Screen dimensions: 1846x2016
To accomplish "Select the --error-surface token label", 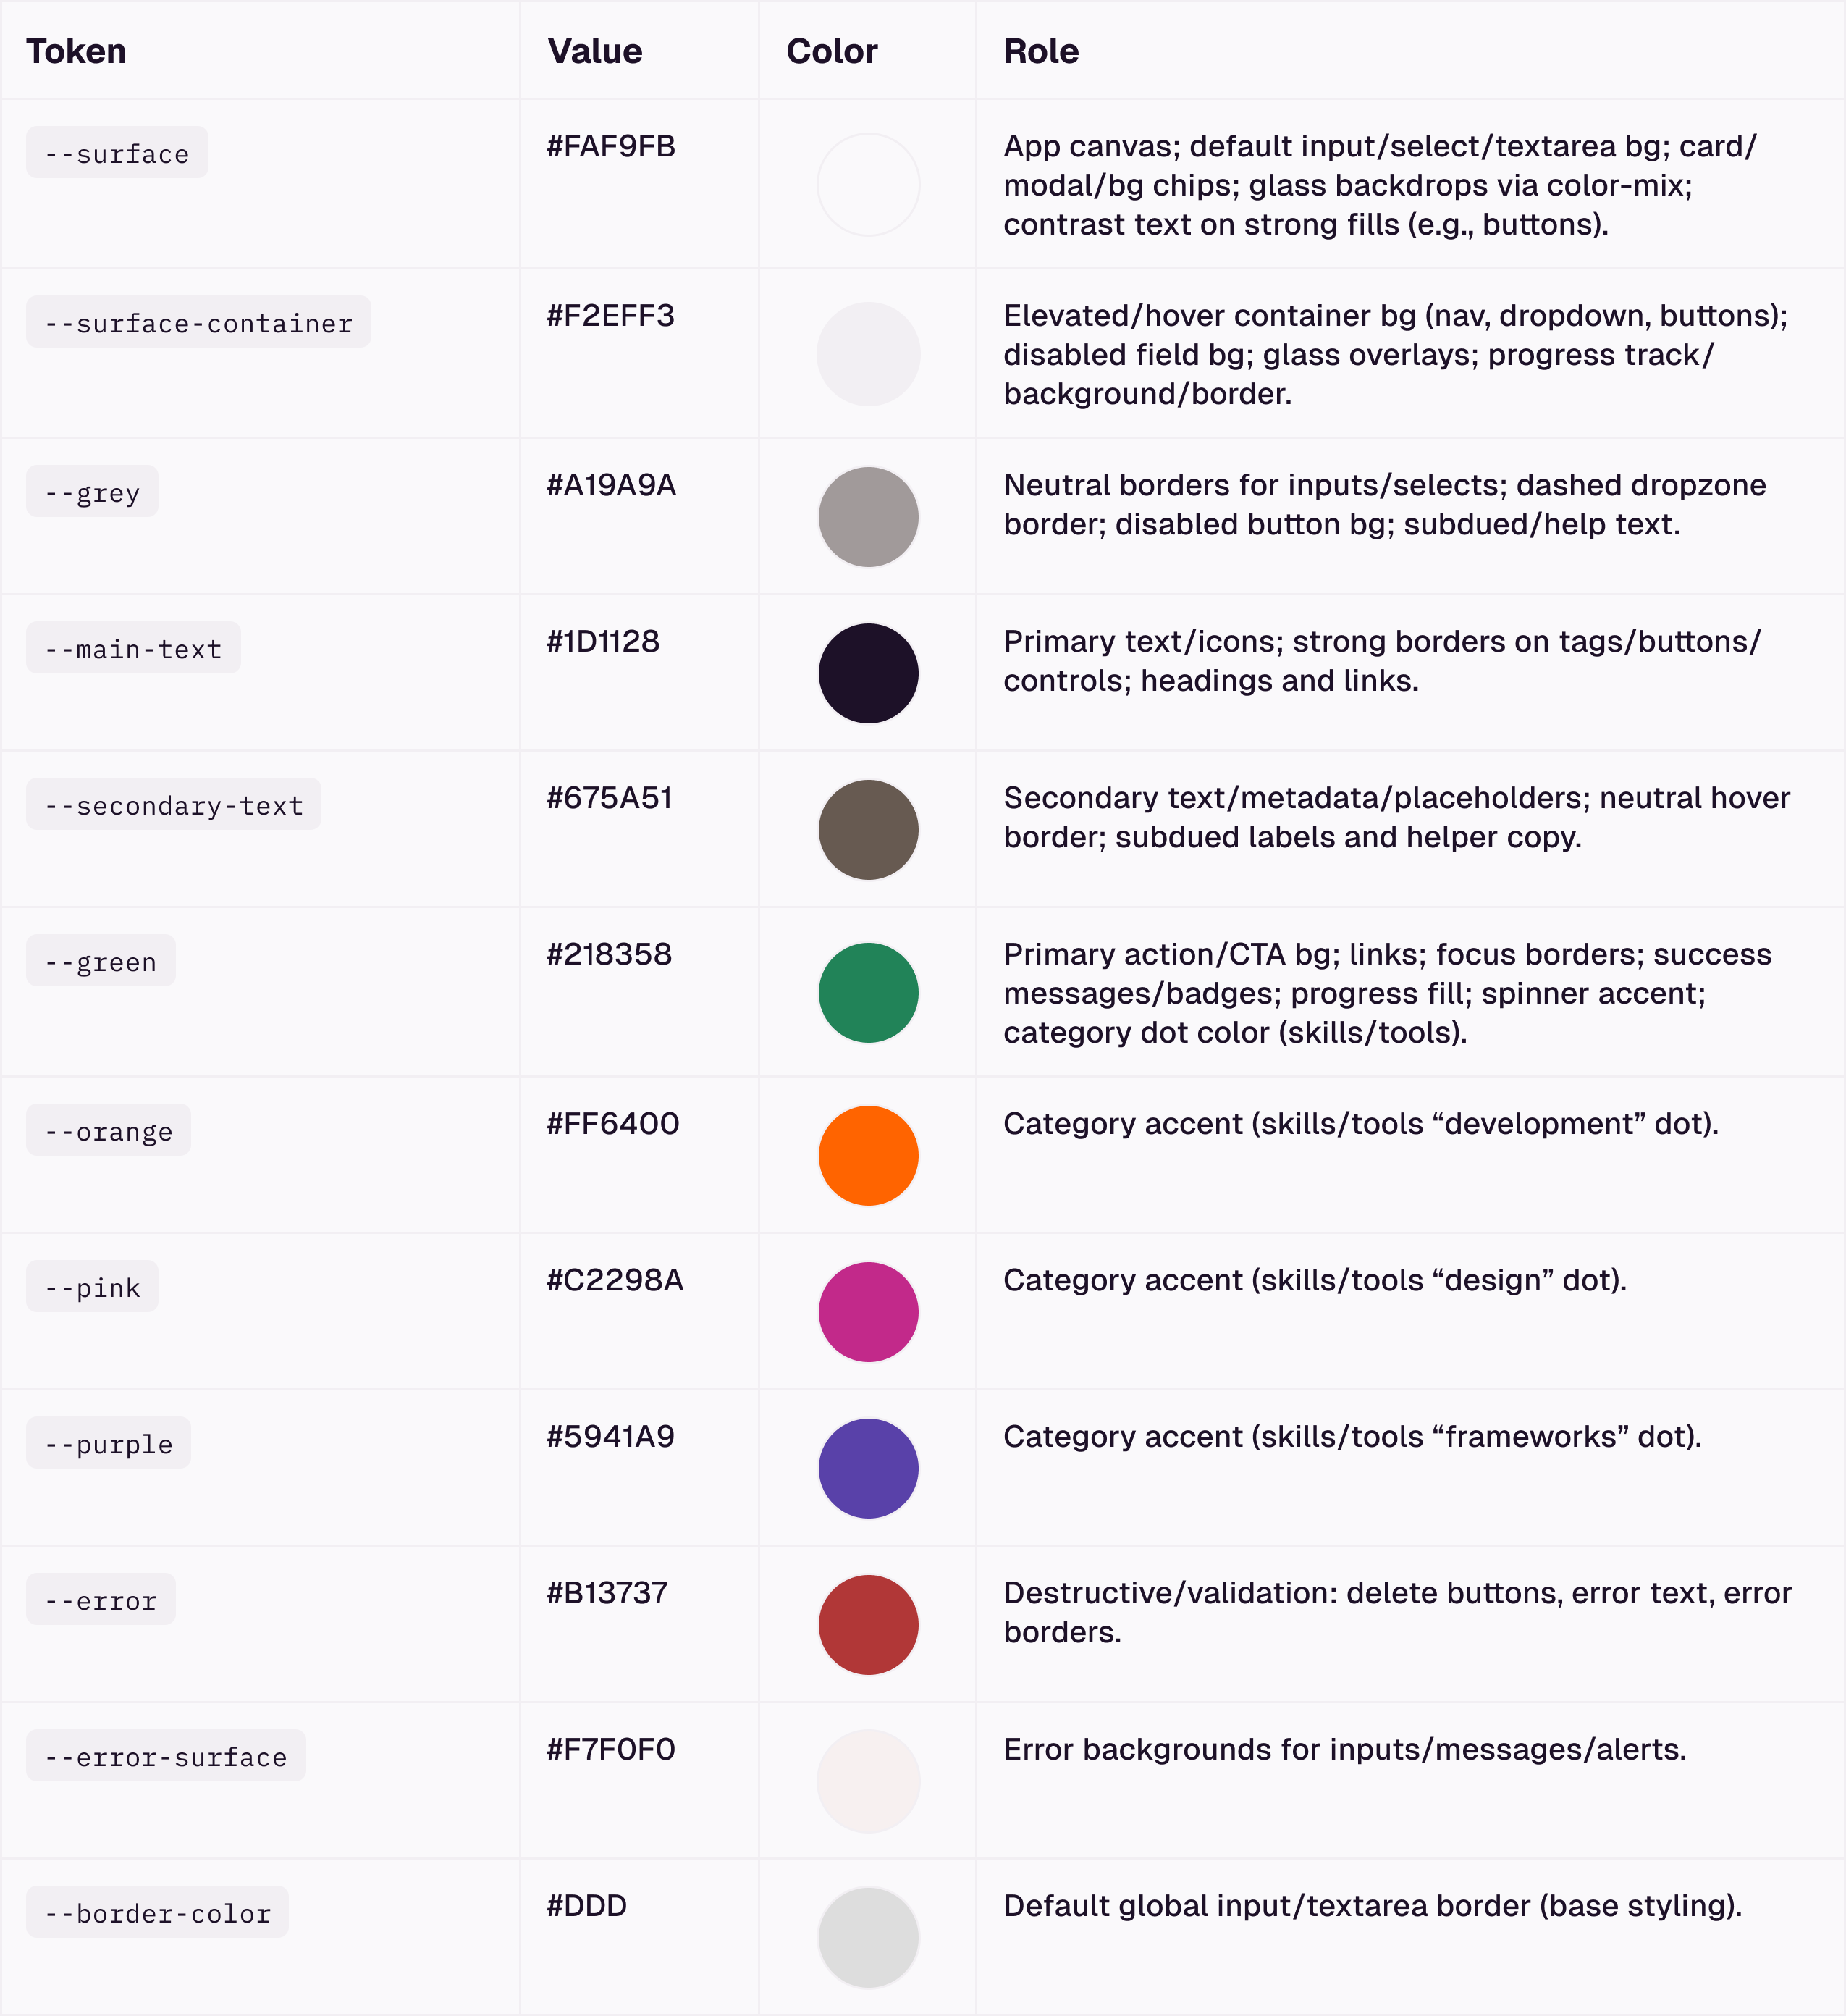I will coord(166,1757).
